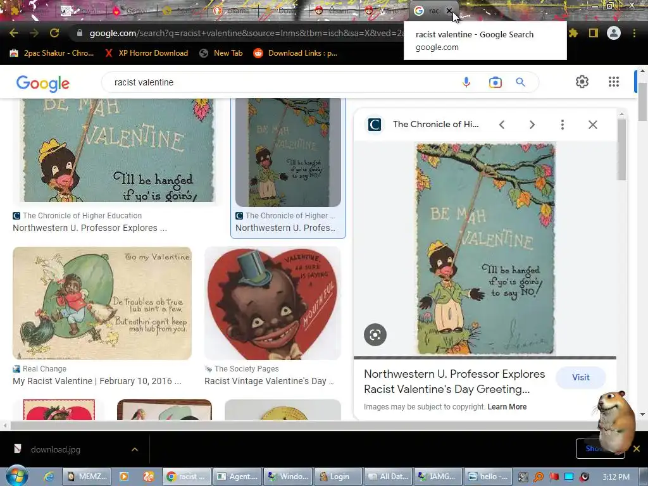Switch to hello taskbar window

[x=489, y=477]
